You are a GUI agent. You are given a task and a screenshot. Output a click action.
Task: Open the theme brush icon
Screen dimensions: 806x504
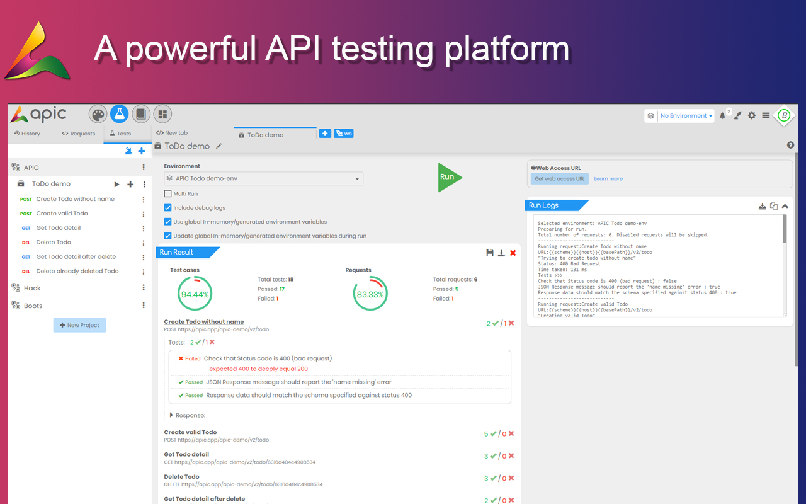[x=738, y=116]
